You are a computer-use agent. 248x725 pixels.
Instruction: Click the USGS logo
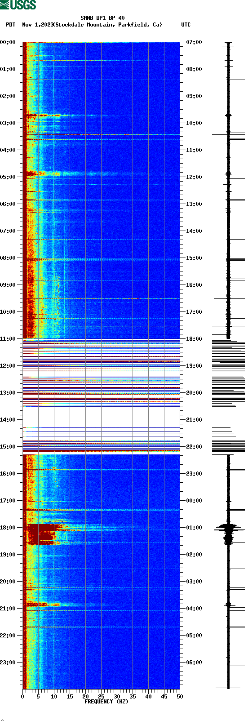coord(18,5)
